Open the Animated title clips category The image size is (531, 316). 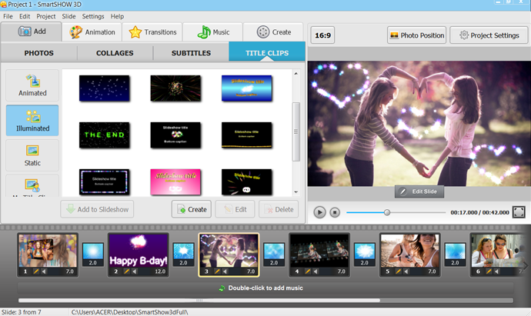click(32, 85)
